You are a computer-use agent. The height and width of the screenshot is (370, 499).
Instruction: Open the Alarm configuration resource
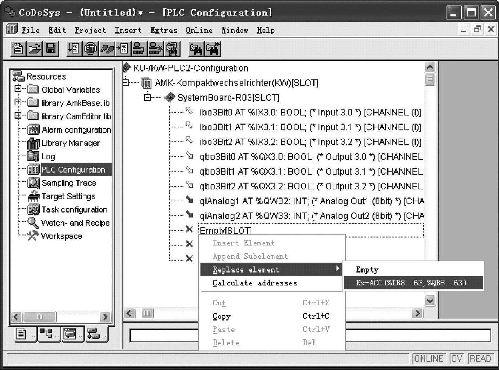pos(76,130)
